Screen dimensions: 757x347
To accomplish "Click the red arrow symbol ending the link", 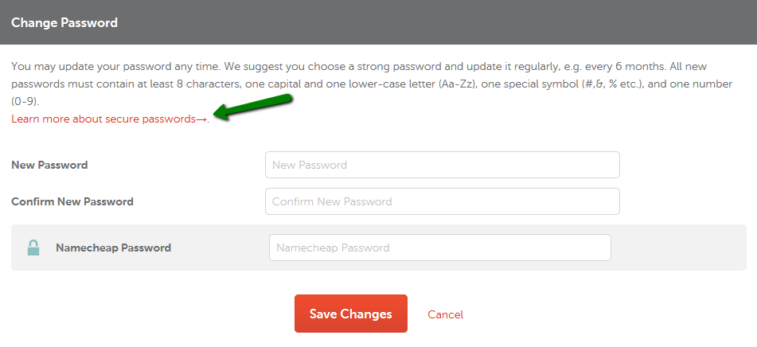I will [201, 119].
